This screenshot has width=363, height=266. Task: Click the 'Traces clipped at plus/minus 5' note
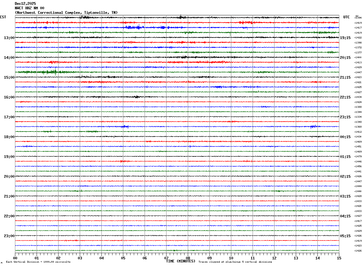click(235, 262)
